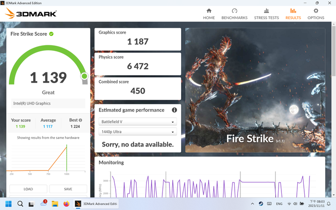
Task: Click the Graphics score value 1 187
Action: [x=138, y=42]
